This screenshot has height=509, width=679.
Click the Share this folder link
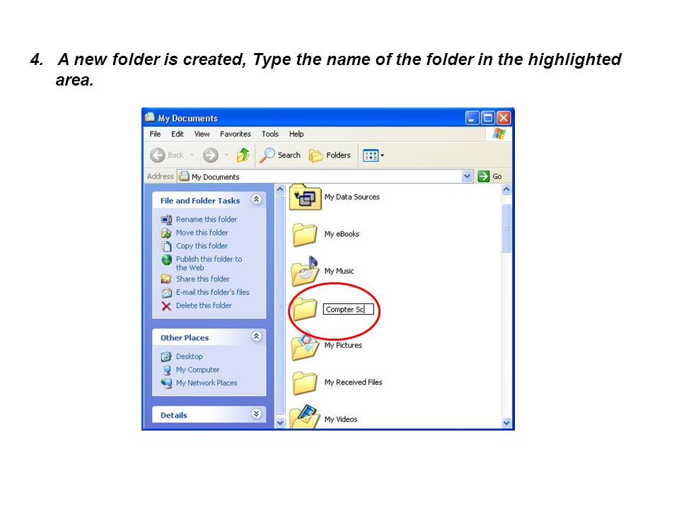[x=203, y=279]
